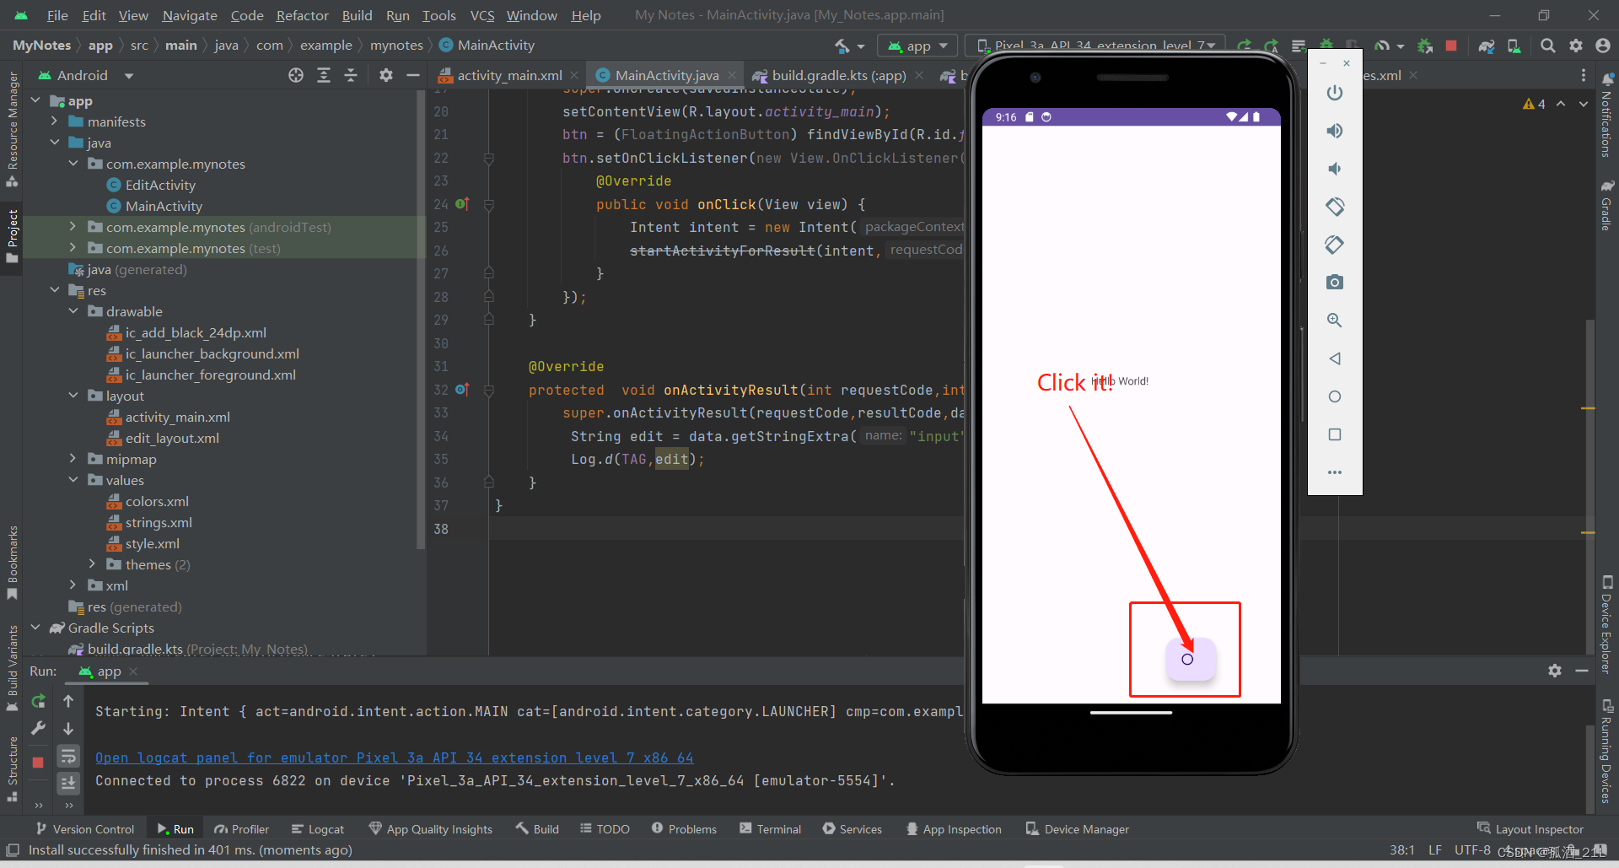The width and height of the screenshot is (1619, 868).
Task: Expand the themes (2) folder
Action: coord(93,564)
